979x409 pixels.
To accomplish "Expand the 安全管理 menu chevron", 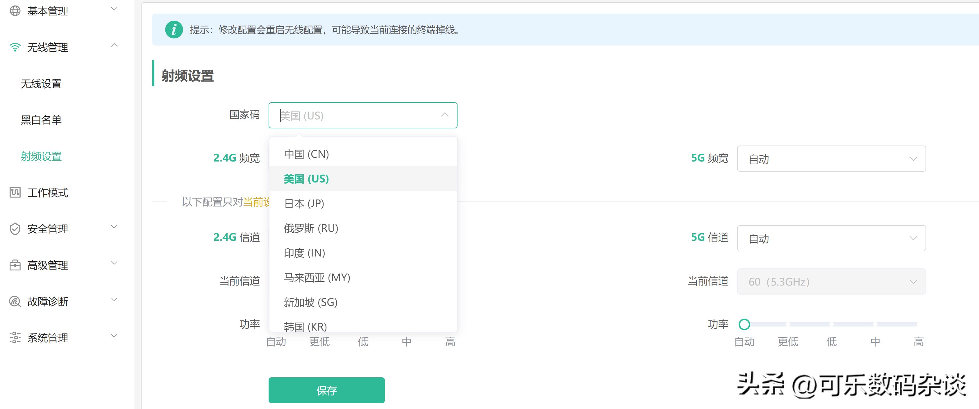I will (114, 227).
